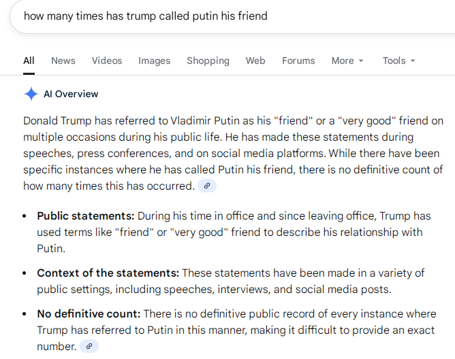
Task: Select the Web results tab
Action: click(255, 61)
